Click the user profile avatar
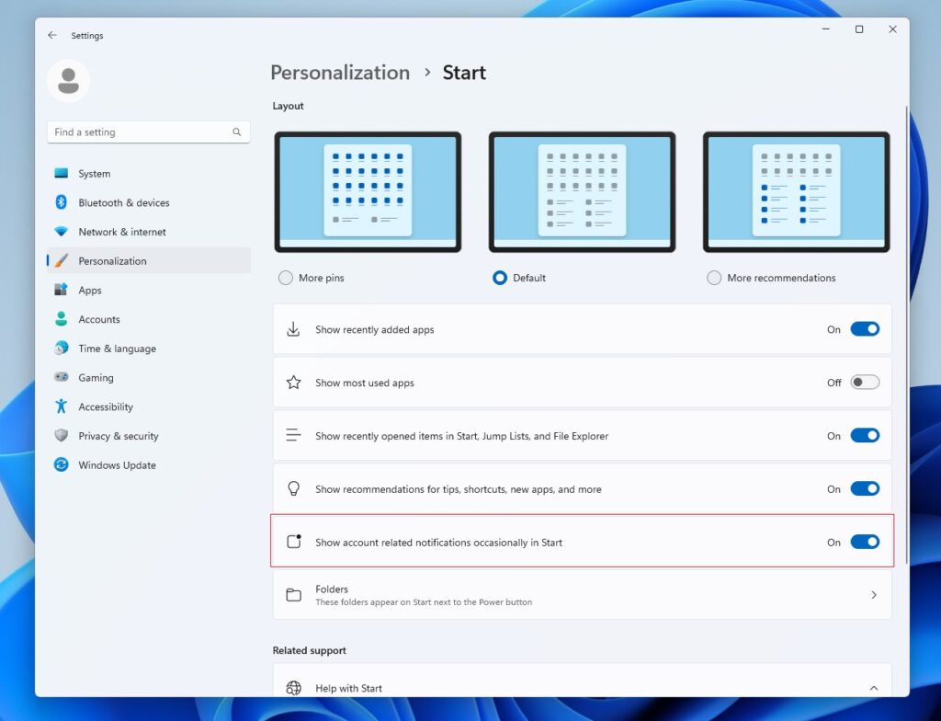 tap(68, 80)
